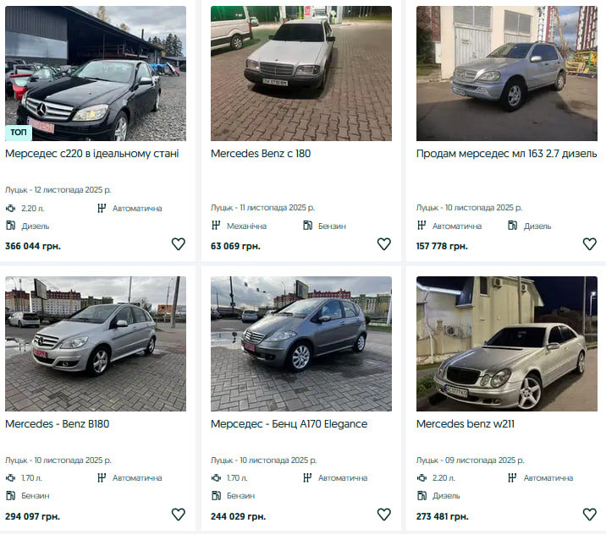
Task: Toggle favorite heart on Mercedes Benz c 180
Action: (383, 244)
